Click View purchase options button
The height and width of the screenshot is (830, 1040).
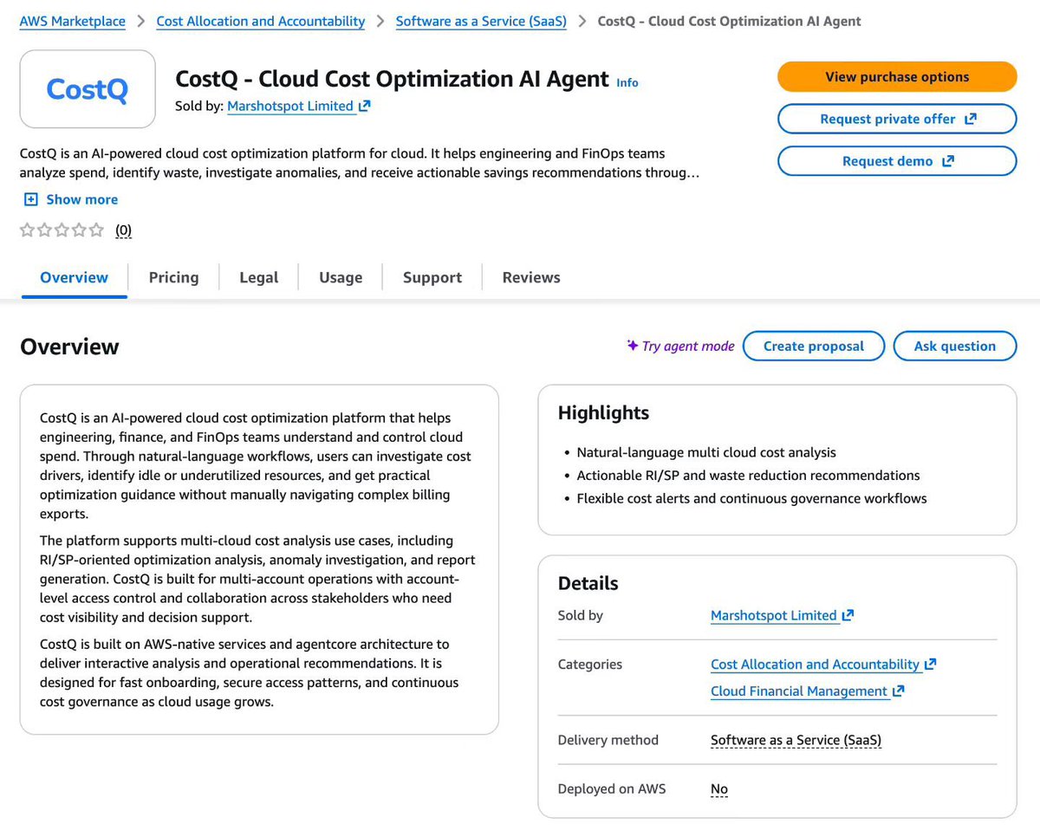click(897, 77)
